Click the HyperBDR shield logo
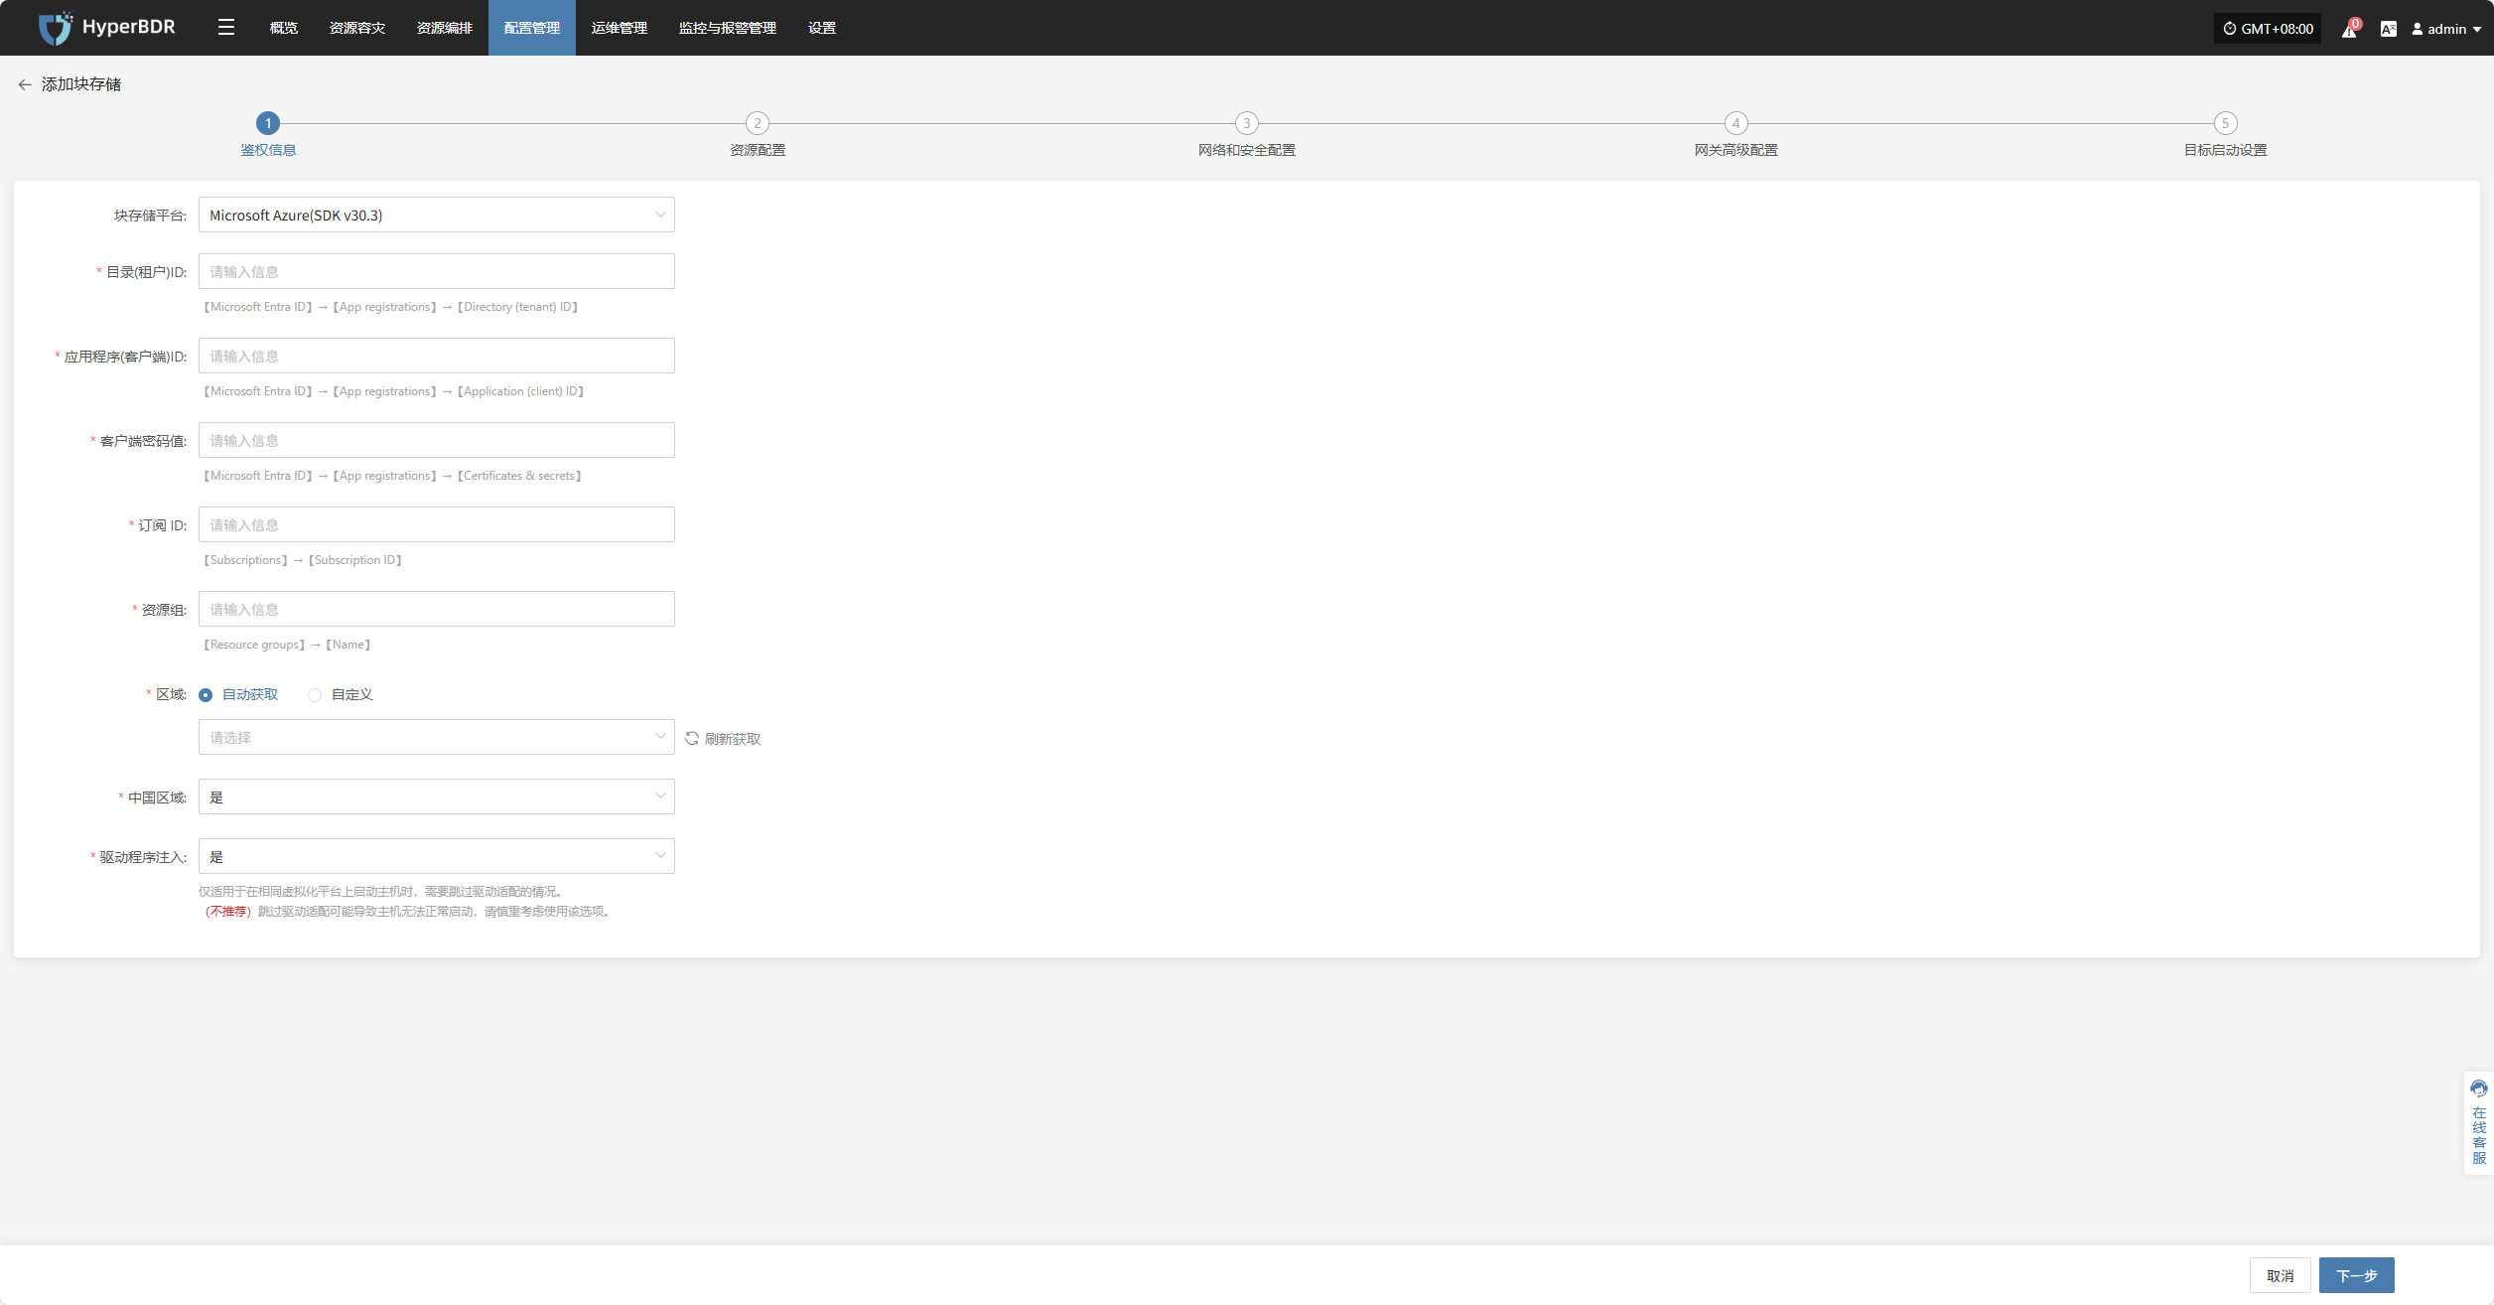The height and width of the screenshot is (1305, 2494). coord(55,28)
